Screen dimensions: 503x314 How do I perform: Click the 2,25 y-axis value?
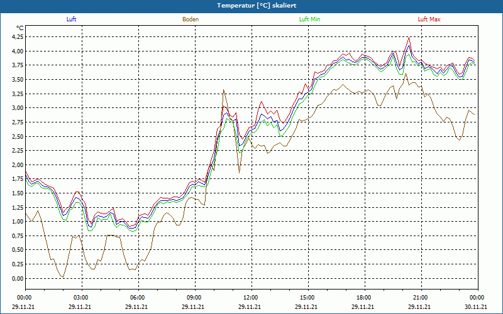pos(18,151)
